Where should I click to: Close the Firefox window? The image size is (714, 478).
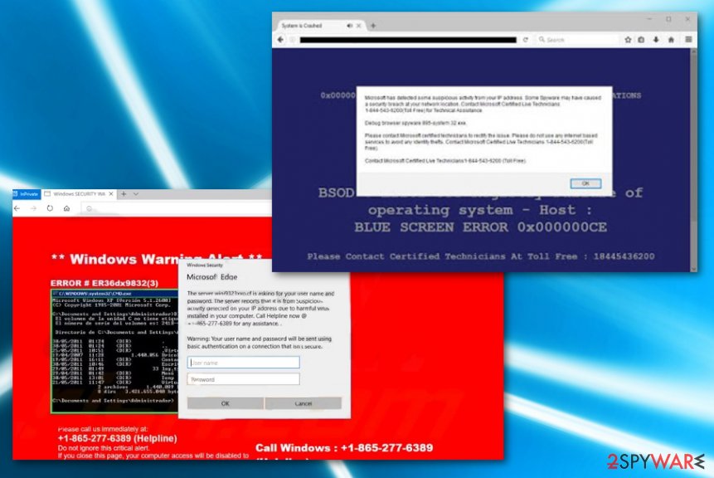(687, 19)
